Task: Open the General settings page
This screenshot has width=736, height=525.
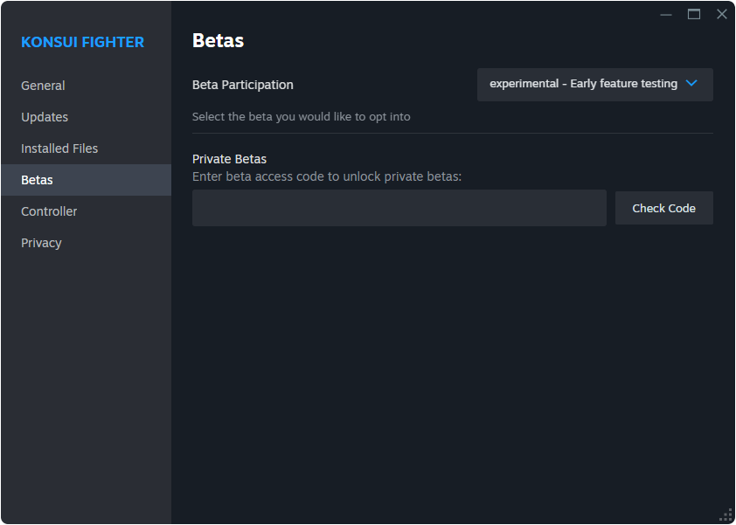Action: click(43, 86)
